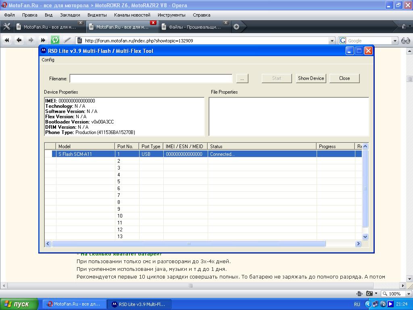This screenshot has height=310, width=413.
Task: Select the S Flash SCM-A11 device row
Action: click(x=203, y=154)
